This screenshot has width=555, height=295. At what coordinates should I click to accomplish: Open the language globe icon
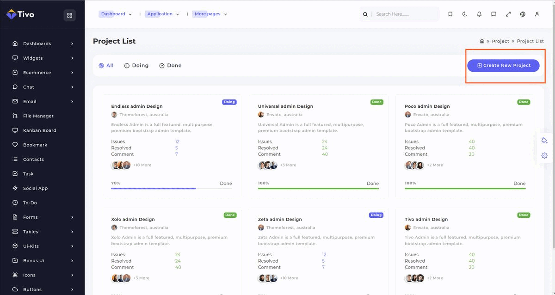pyautogui.click(x=523, y=14)
